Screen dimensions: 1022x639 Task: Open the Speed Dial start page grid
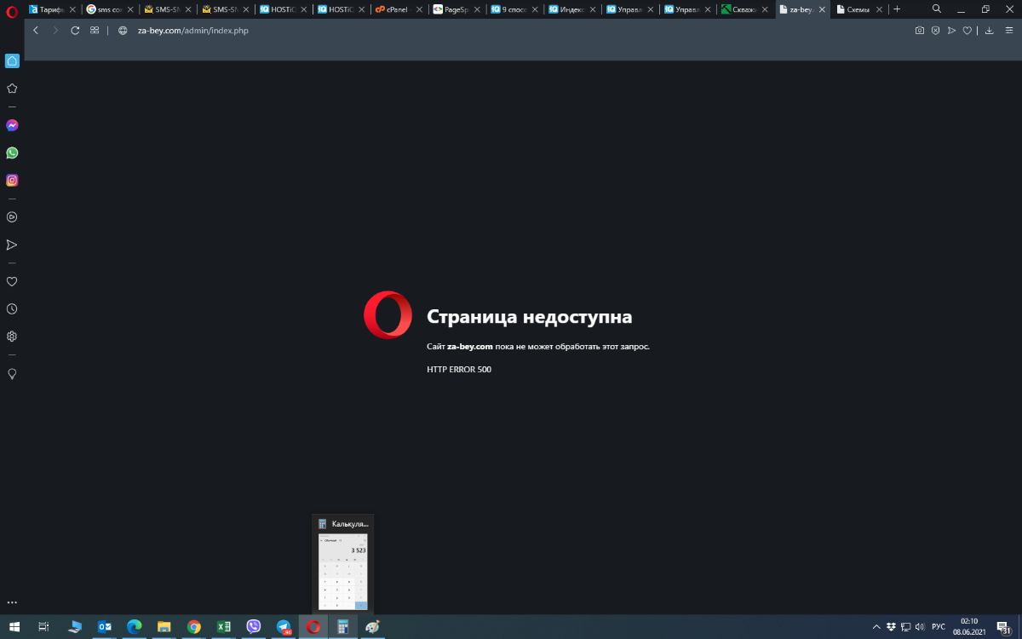coord(95,30)
